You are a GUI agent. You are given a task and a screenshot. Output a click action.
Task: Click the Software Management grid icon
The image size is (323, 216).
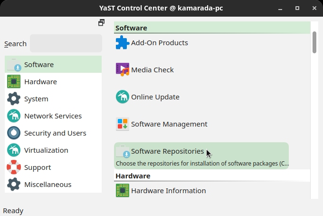click(x=123, y=124)
